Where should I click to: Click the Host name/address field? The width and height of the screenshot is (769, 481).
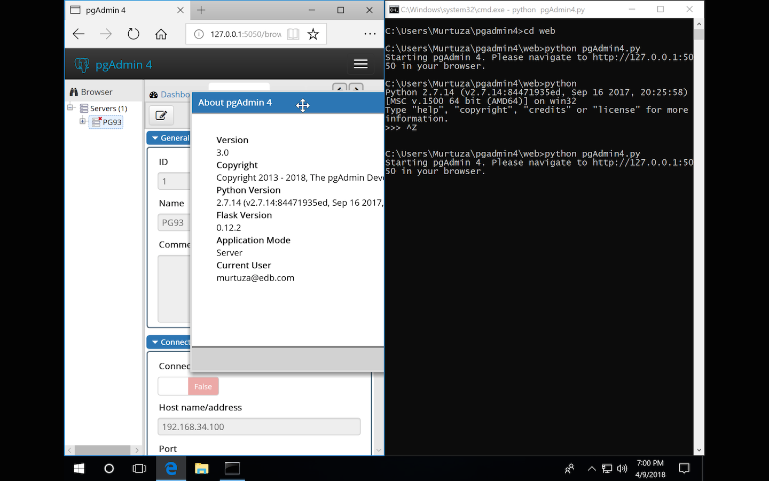(259, 426)
